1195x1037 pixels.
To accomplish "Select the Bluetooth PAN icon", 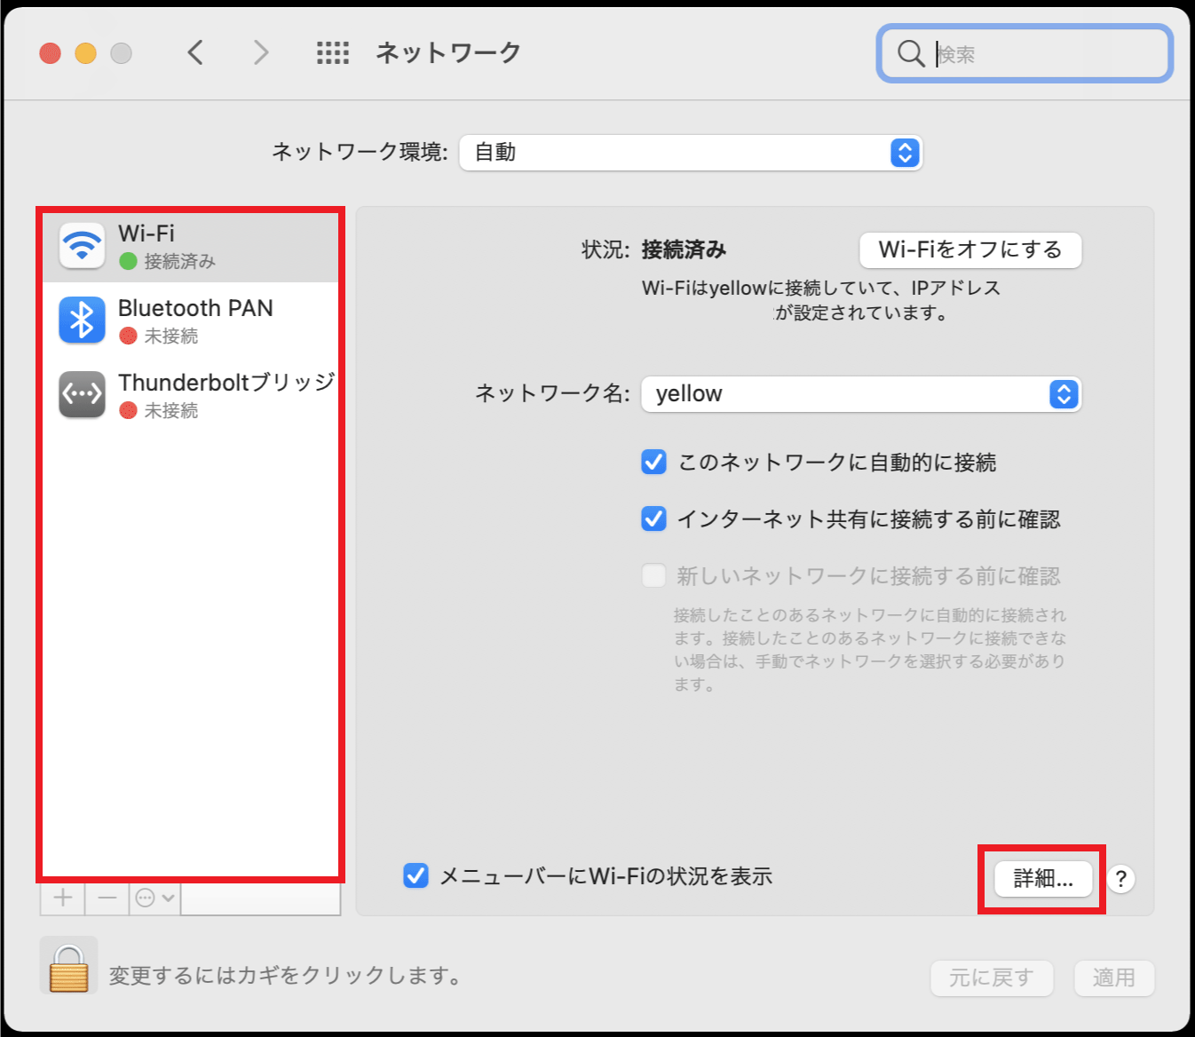I will [82, 320].
